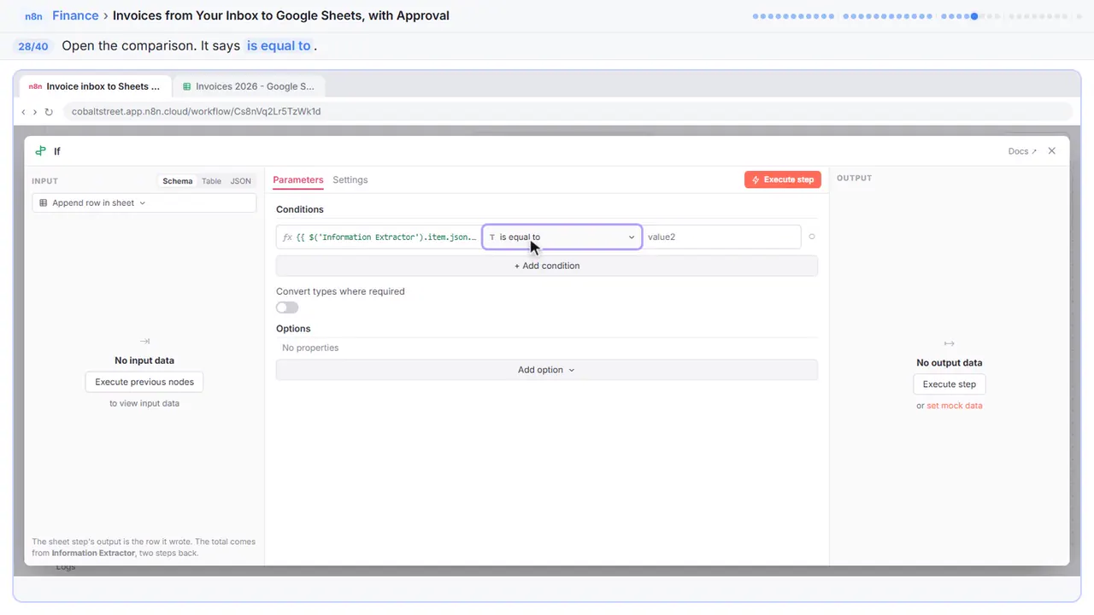Viewport: 1094px width, 615px height.
Task: Expand the Add option dropdown
Action: click(547, 370)
